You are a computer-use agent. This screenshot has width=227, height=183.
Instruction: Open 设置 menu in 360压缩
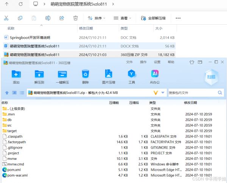157,62
